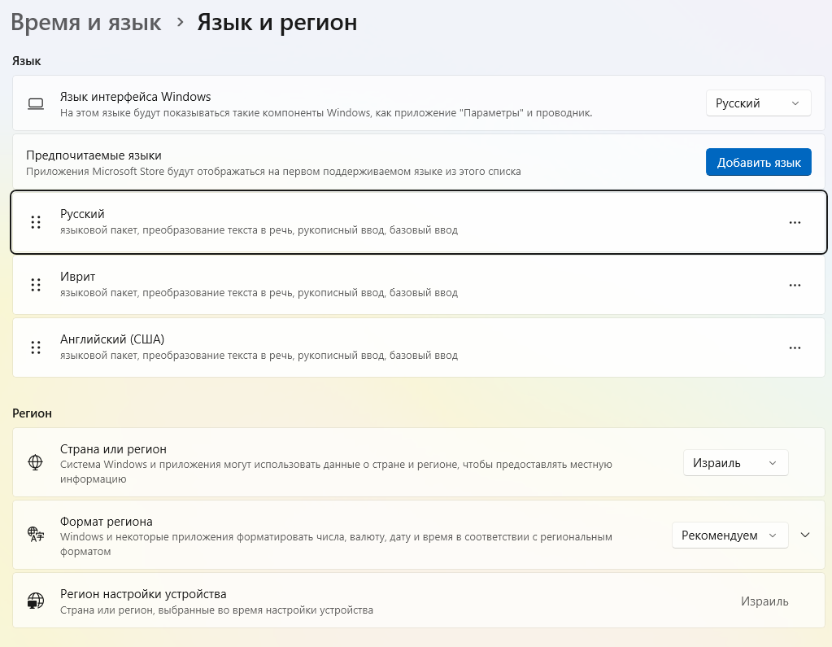Select the Иврит language row title
Viewport: 832px width, 647px height.
pyautogui.click(x=77, y=277)
